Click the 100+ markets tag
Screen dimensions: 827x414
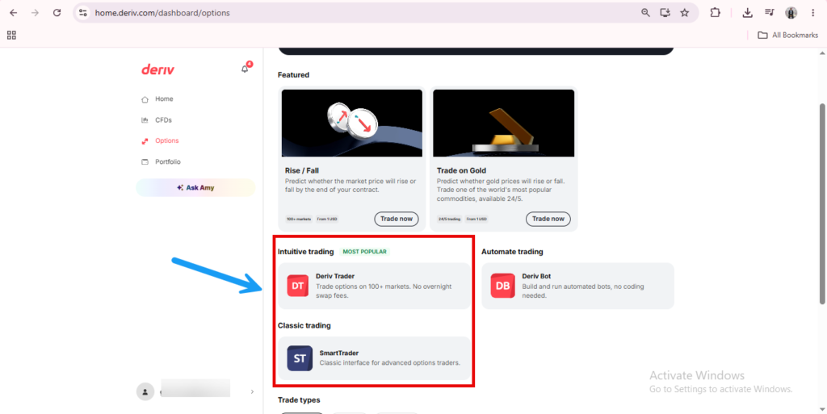coord(299,219)
